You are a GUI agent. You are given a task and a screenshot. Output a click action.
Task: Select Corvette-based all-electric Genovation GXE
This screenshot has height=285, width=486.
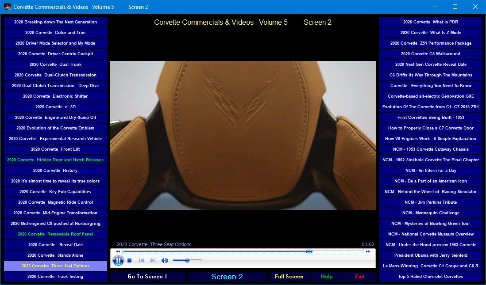431,96
